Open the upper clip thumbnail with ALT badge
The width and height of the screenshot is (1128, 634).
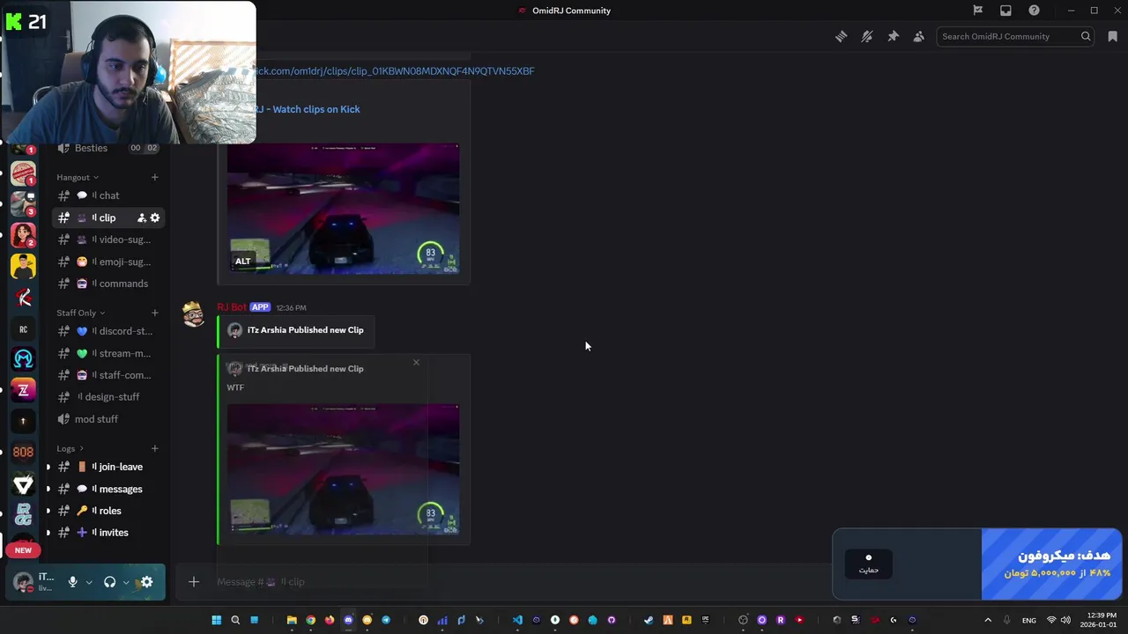click(343, 209)
